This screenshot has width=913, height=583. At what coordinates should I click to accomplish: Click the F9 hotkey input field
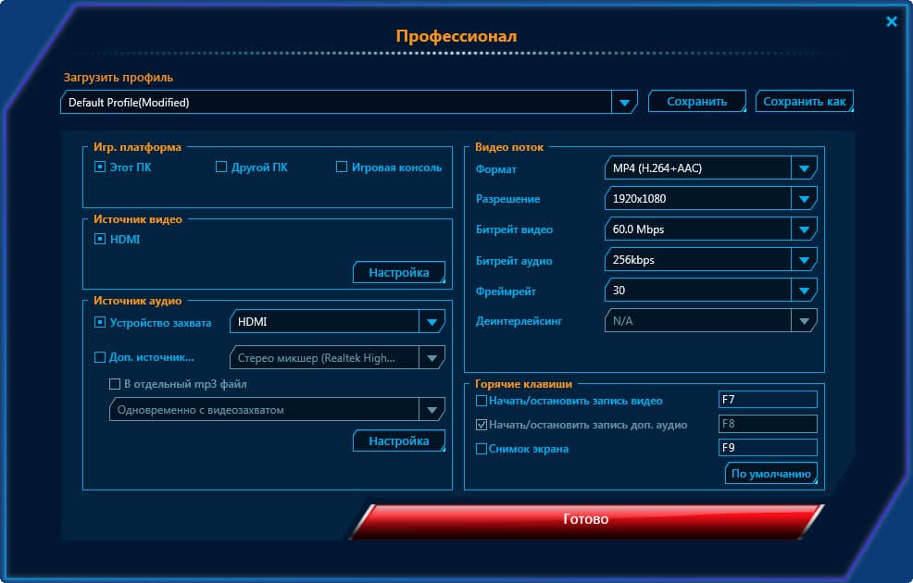(x=768, y=448)
